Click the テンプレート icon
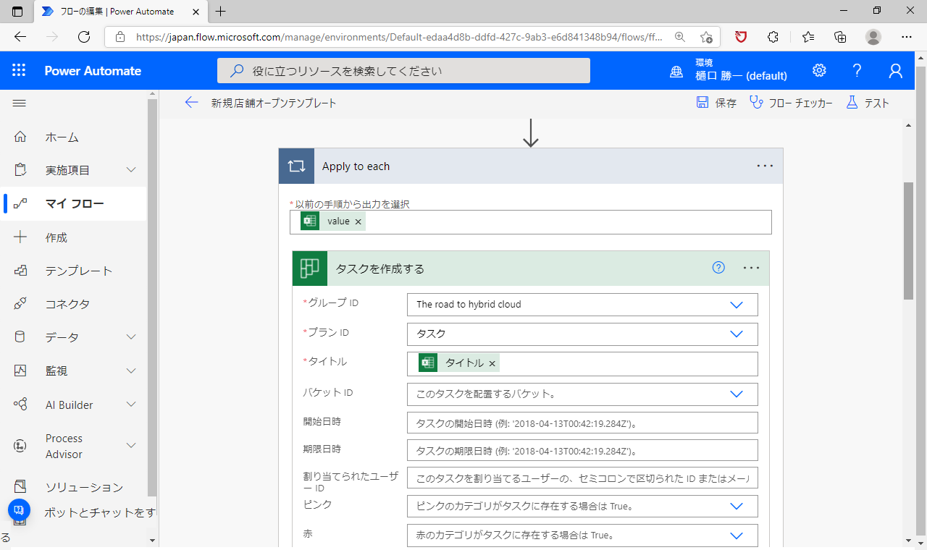Screen dimensions: 927x550 click(x=20, y=271)
